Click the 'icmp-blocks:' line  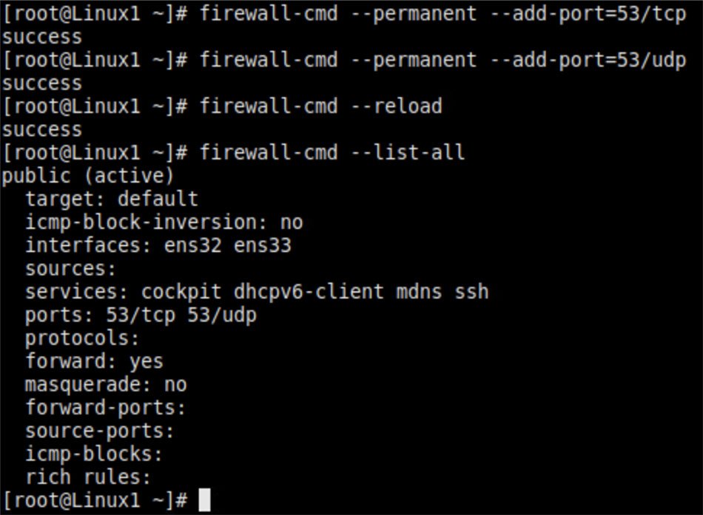(x=94, y=454)
